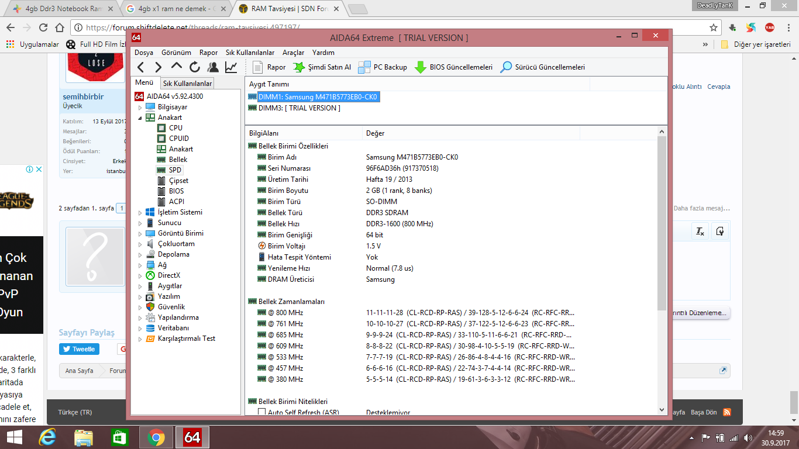This screenshot has width=799, height=449.
Task: Expand the Depolama tree node
Action: [140, 255]
